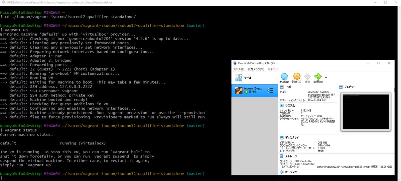Click the Audio (オーディオ) section icon
The image size is (401, 181).
[282, 172]
